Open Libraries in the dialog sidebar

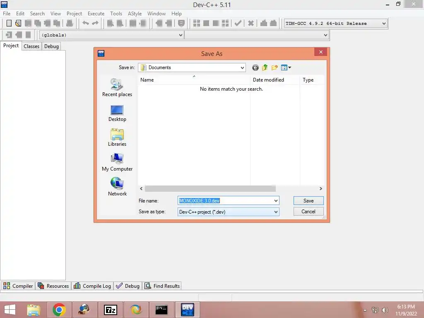117,138
